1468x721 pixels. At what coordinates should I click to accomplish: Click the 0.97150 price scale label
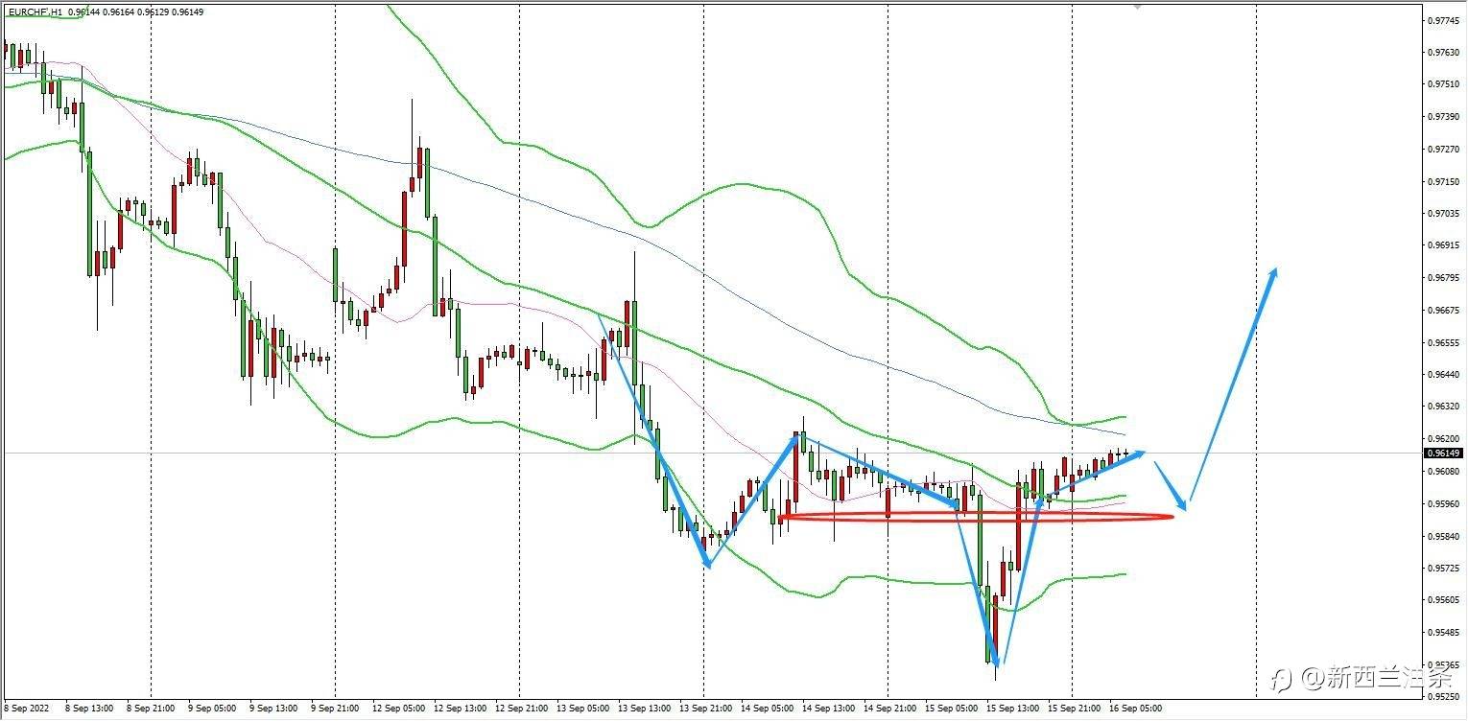[x=1443, y=181]
